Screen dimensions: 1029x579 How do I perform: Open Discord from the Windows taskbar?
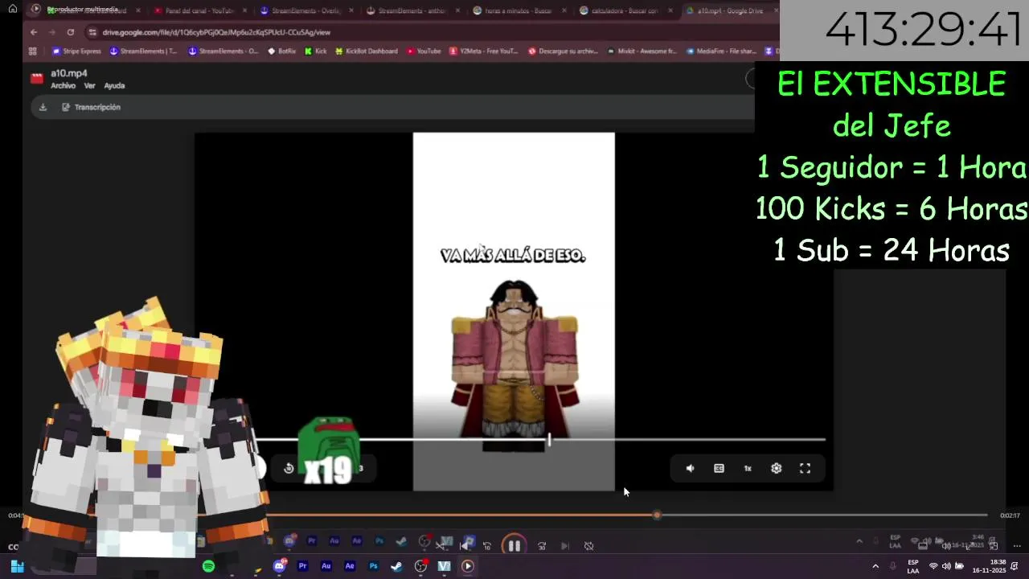(x=279, y=566)
